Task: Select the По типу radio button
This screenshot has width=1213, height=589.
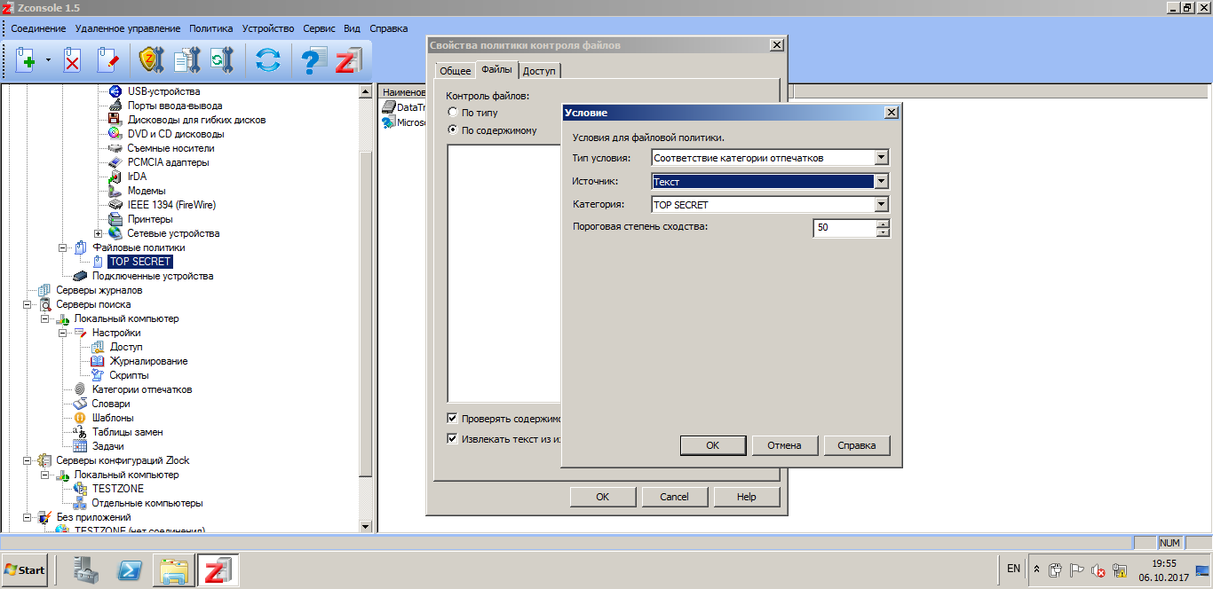Action: coord(453,113)
